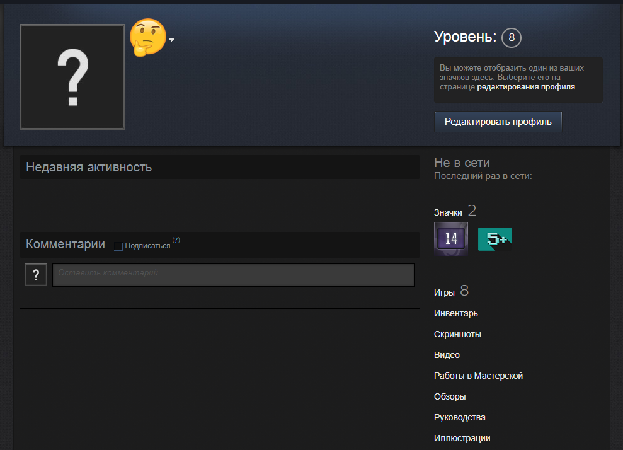Open 'Работы в Мастерской' link
The width and height of the screenshot is (623, 450).
(478, 376)
